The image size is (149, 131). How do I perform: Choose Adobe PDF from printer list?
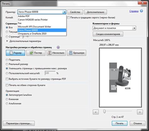click(42, 16)
